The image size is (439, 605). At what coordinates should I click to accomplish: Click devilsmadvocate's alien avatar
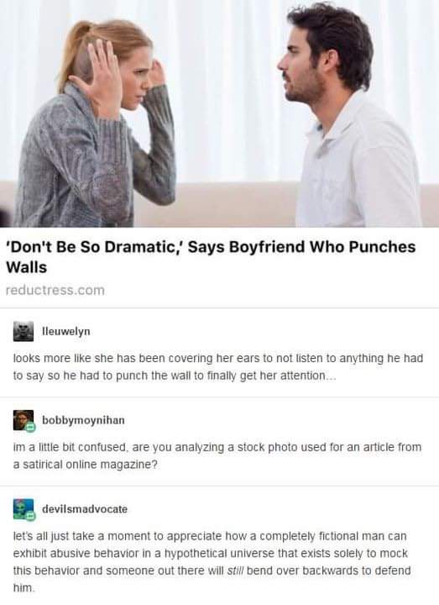tap(24, 509)
